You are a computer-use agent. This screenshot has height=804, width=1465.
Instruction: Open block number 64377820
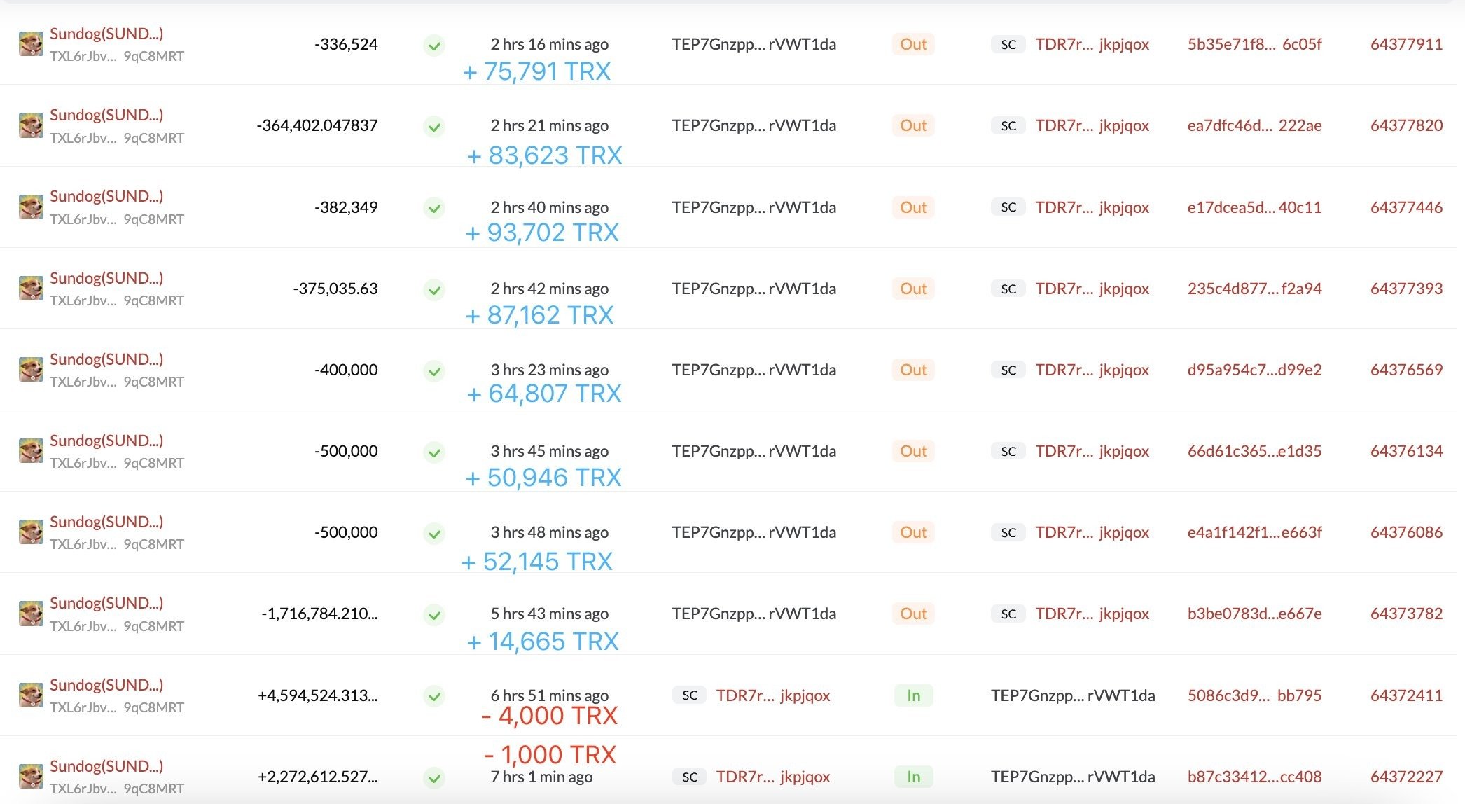pyautogui.click(x=1405, y=125)
